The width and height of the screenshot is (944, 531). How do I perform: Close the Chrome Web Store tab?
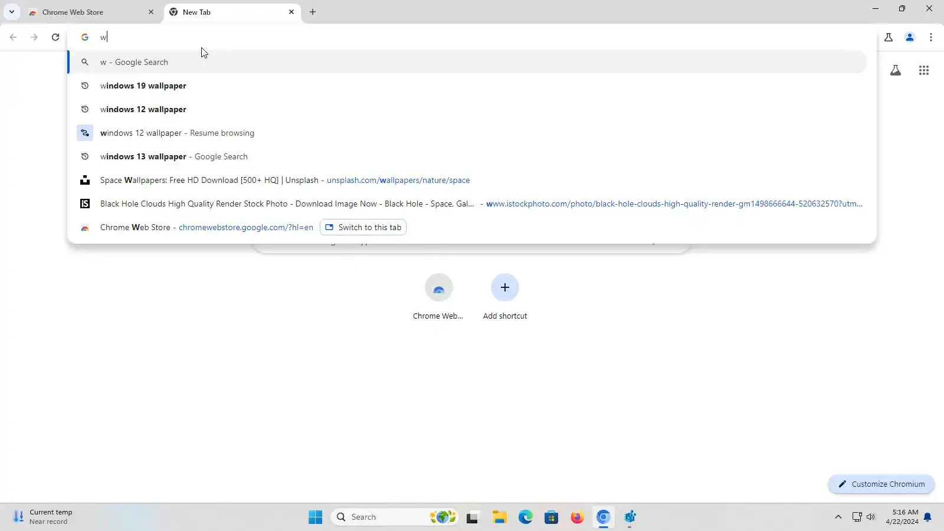pos(151,12)
